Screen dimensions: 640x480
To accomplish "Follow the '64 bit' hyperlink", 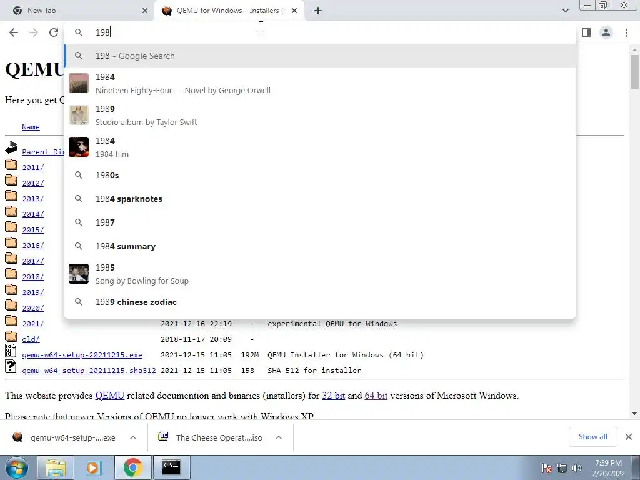I will [376, 396].
